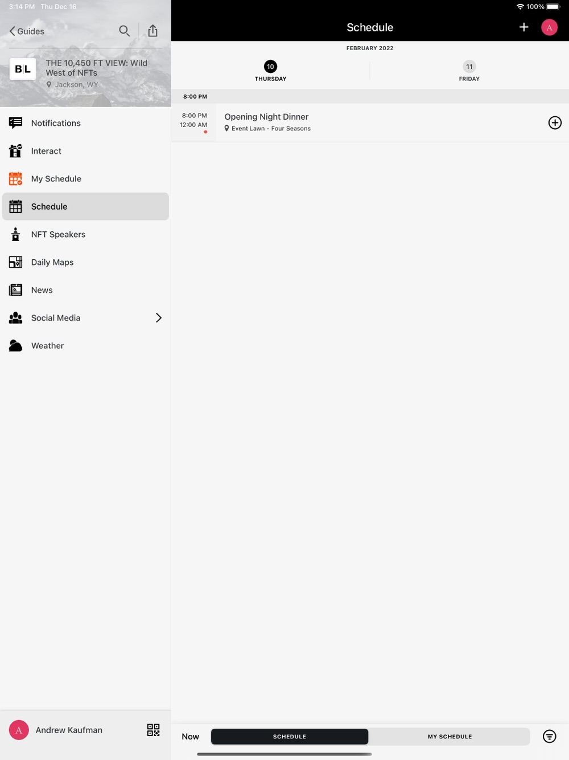Open the Weather cloud icon item

click(x=85, y=346)
